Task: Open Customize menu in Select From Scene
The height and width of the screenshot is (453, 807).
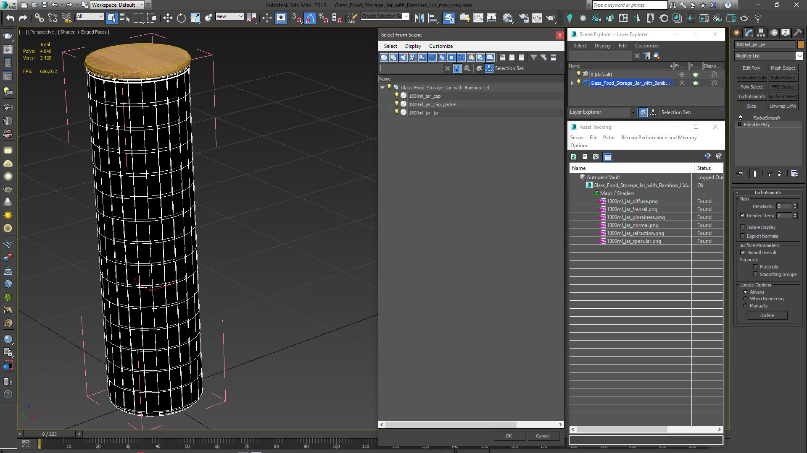Action: coord(440,46)
